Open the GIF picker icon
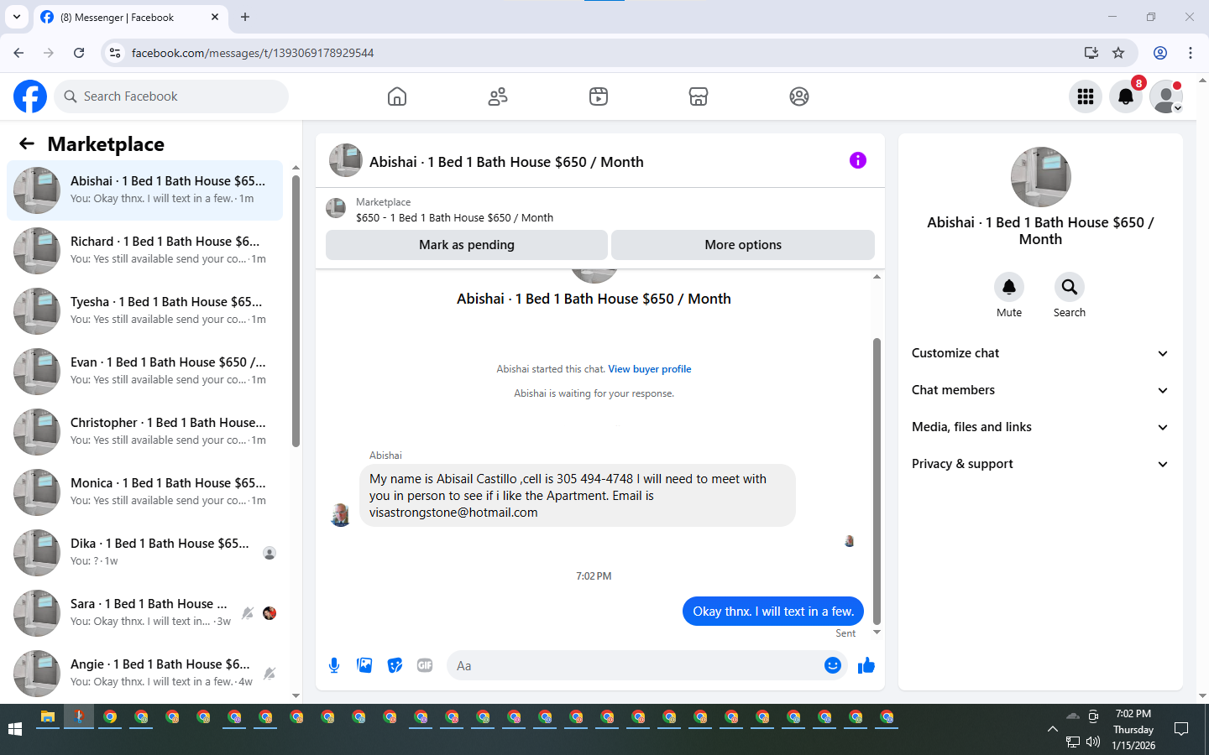The width and height of the screenshot is (1209, 755). pos(425,665)
